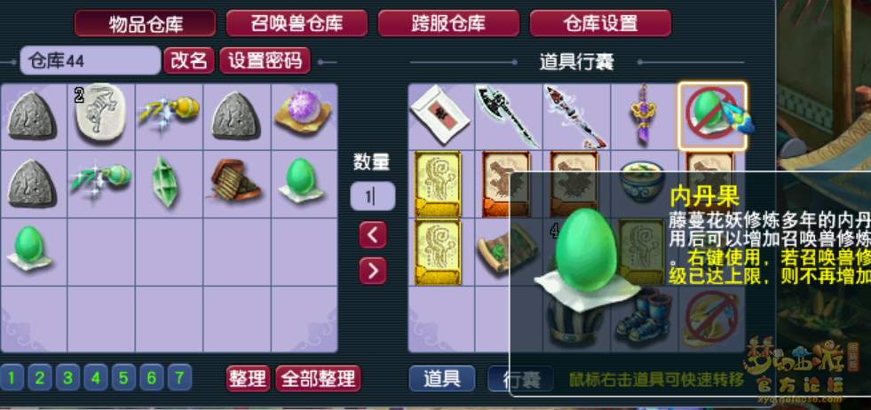Screen dimensions: 871x410
Task: Decrease quantity with left arrow button
Action: coord(373,235)
